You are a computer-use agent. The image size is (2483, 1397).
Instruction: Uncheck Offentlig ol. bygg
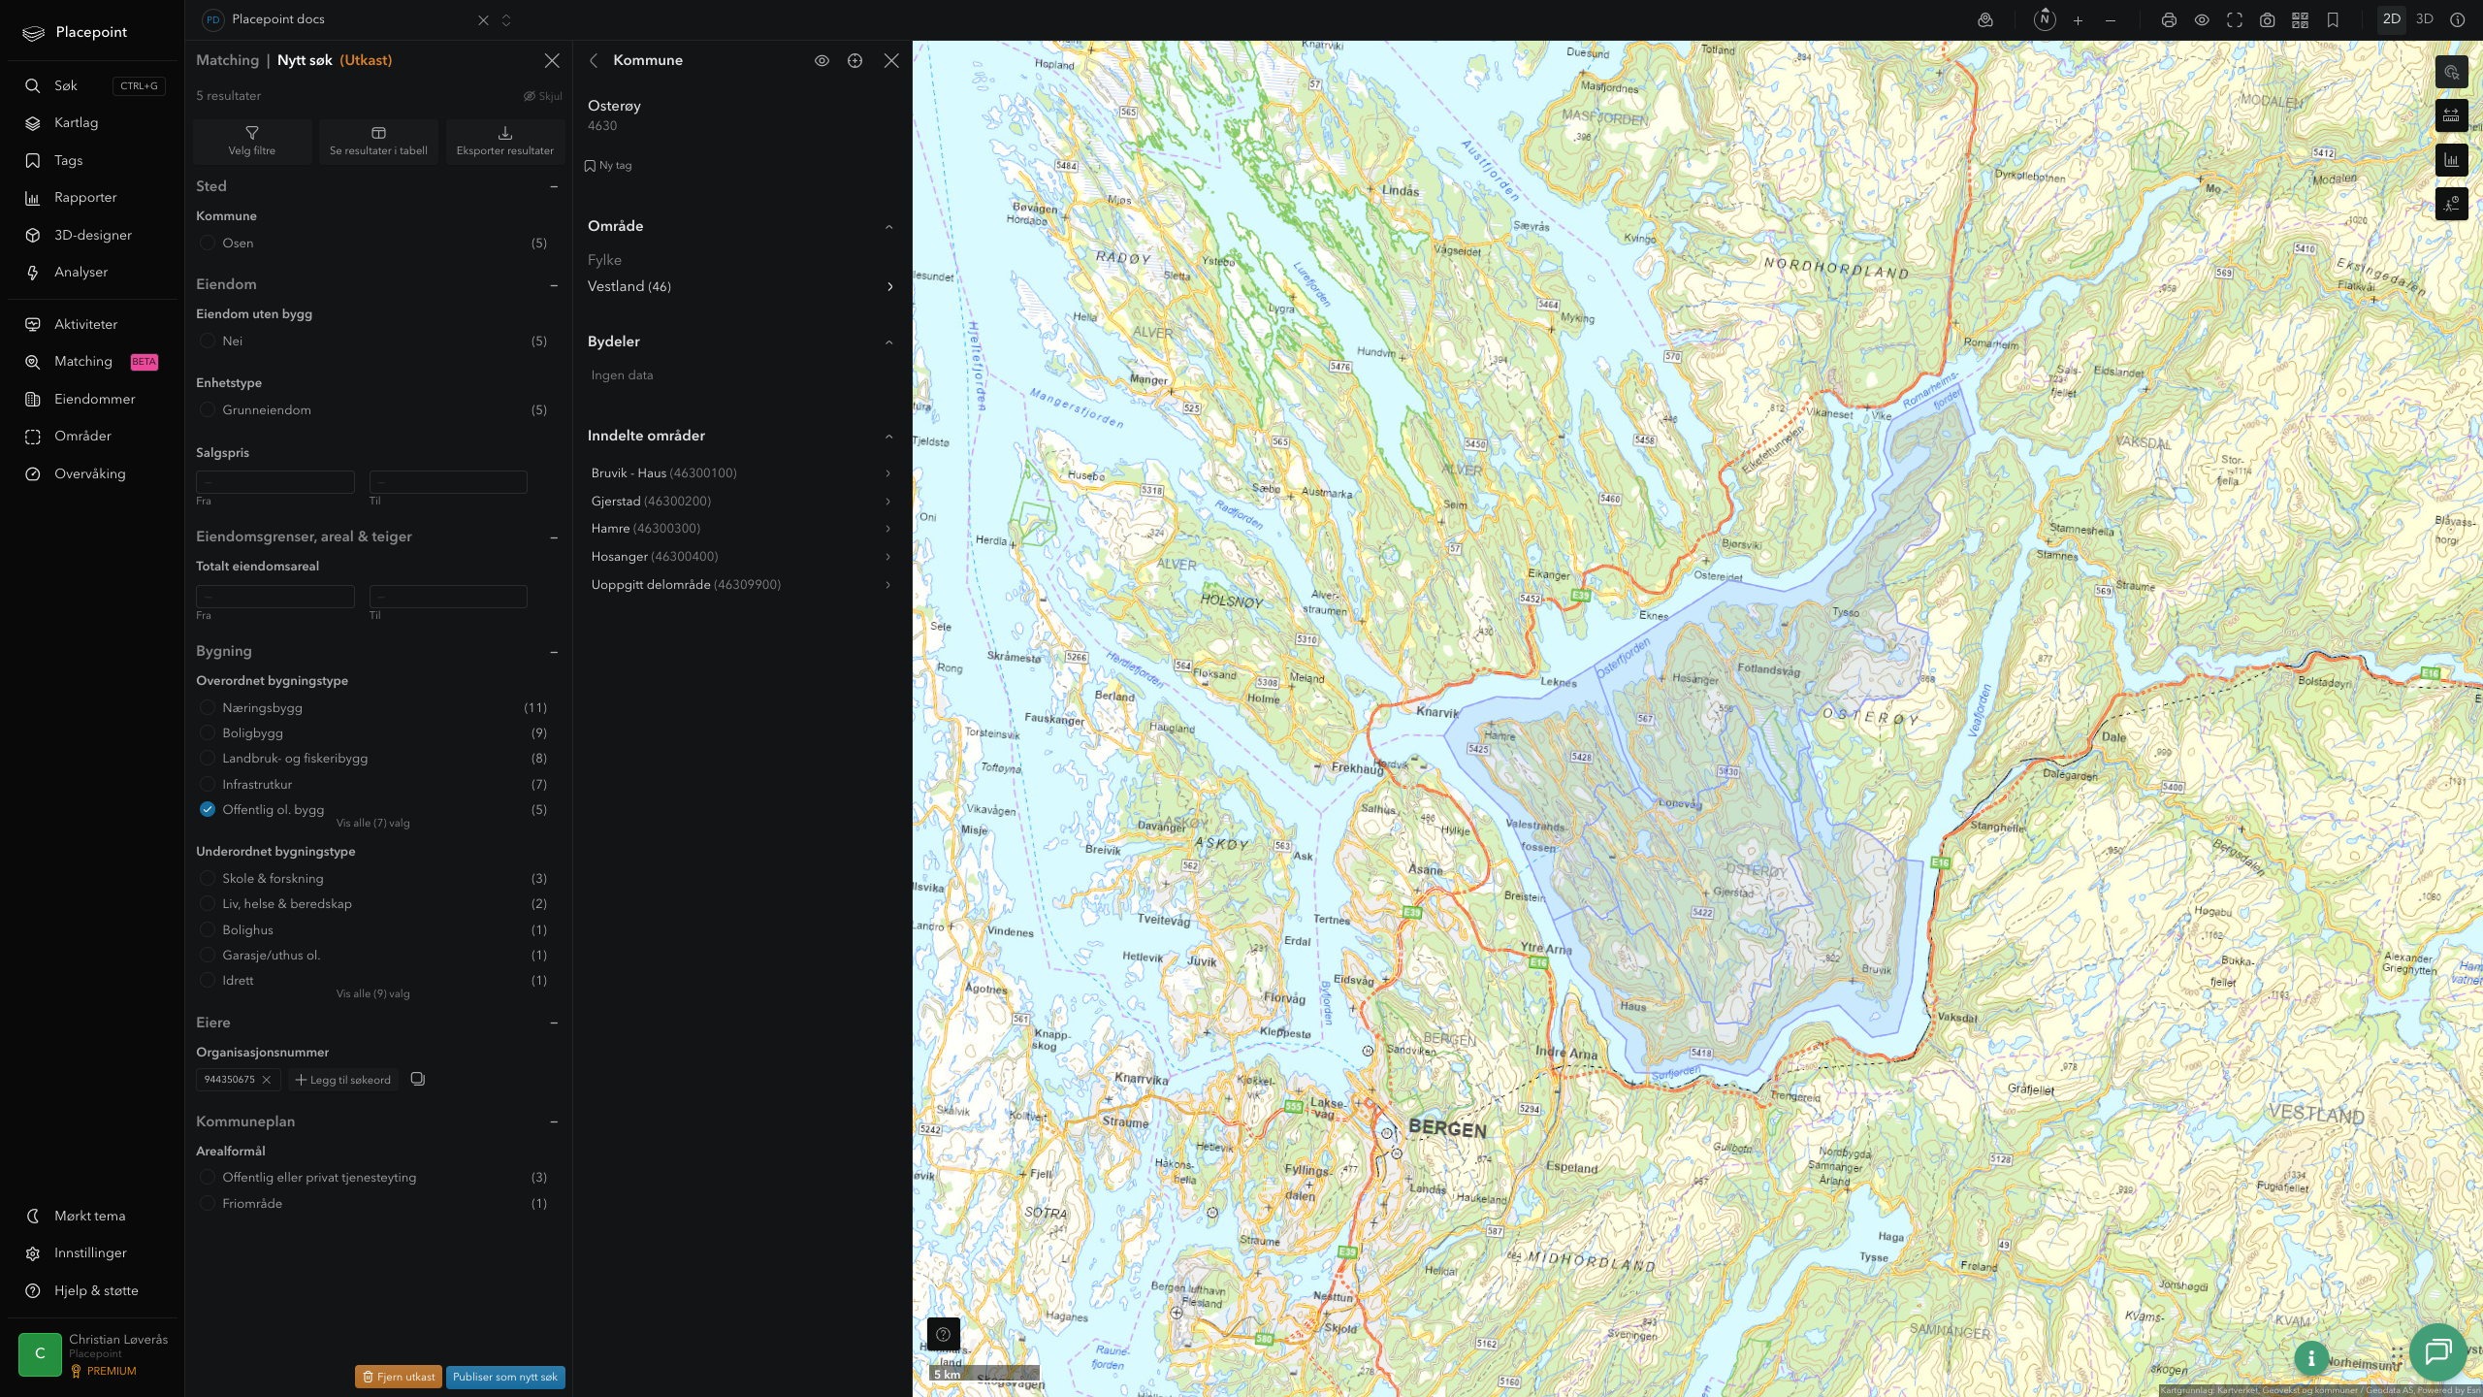[207, 809]
